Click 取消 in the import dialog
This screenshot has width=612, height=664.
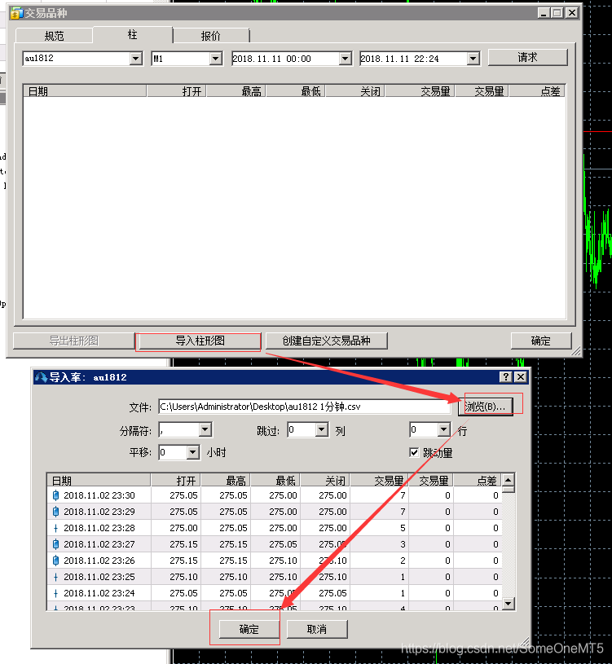tap(317, 629)
